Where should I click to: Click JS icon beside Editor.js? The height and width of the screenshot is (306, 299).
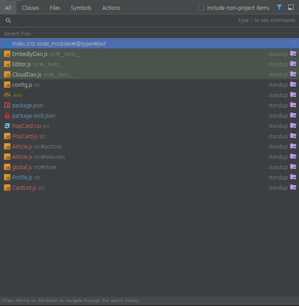point(7,64)
